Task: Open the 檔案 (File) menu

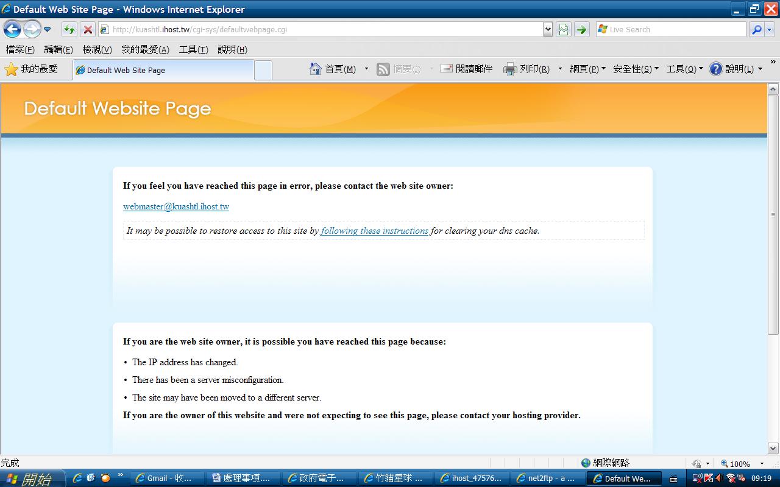Action: coord(20,50)
